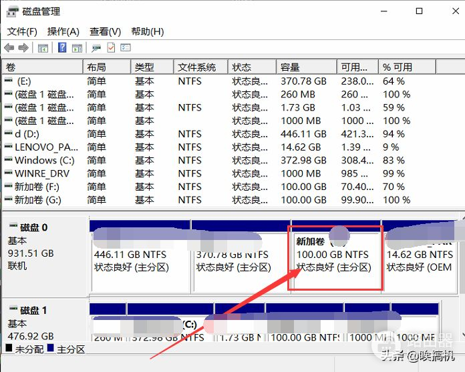The height and width of the screenshot is (372, 465).
Task: Click the 370.78 GB capacity cell
Action: (x=304, y=81)
